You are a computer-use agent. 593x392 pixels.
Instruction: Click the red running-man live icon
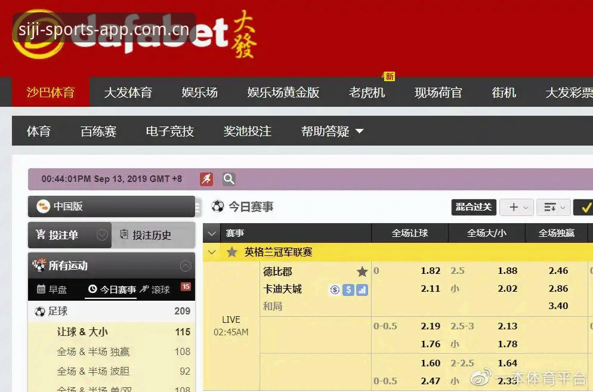pyautogui.click(x=206, y=179)
